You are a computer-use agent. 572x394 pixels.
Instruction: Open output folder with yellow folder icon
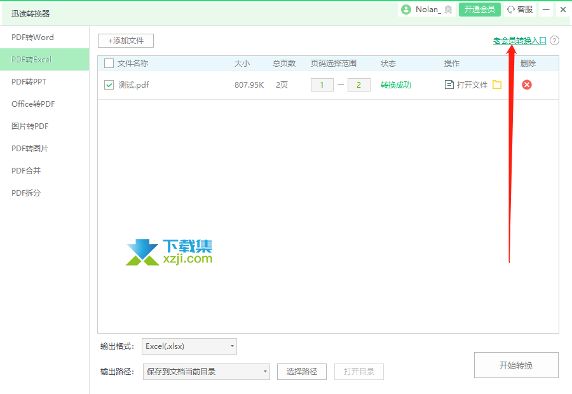[x=497, y=85]
